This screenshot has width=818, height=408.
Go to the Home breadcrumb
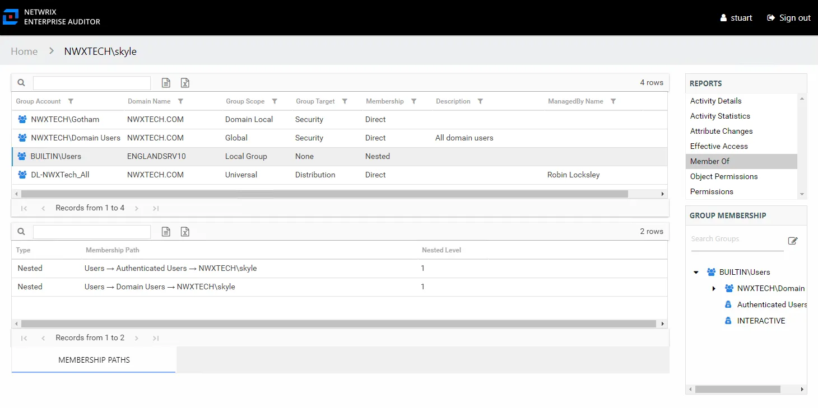pyautogui.click(x=24, y=51)
